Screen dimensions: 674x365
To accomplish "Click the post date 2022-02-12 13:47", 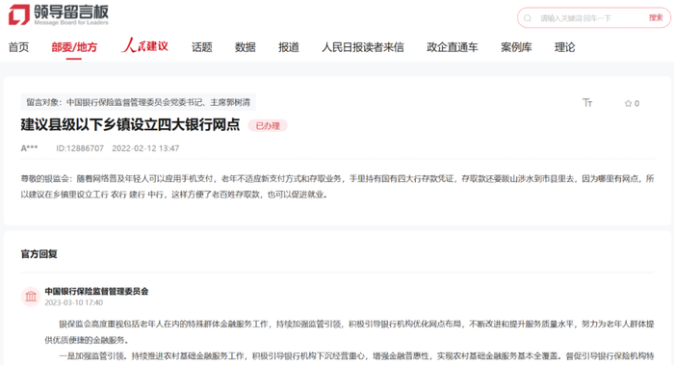I will 145,148.
